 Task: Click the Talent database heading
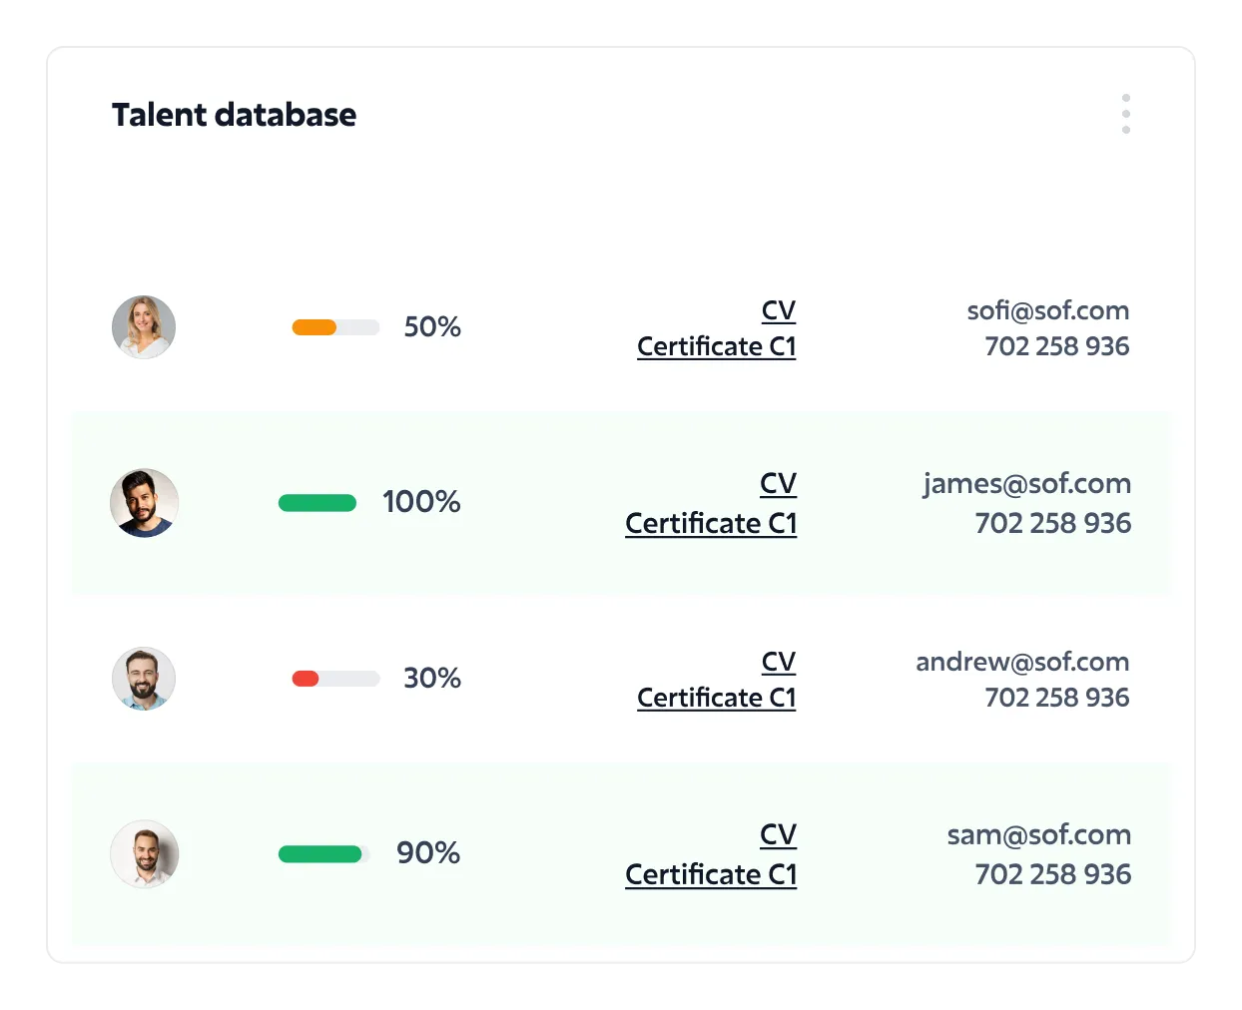[234, 115]
